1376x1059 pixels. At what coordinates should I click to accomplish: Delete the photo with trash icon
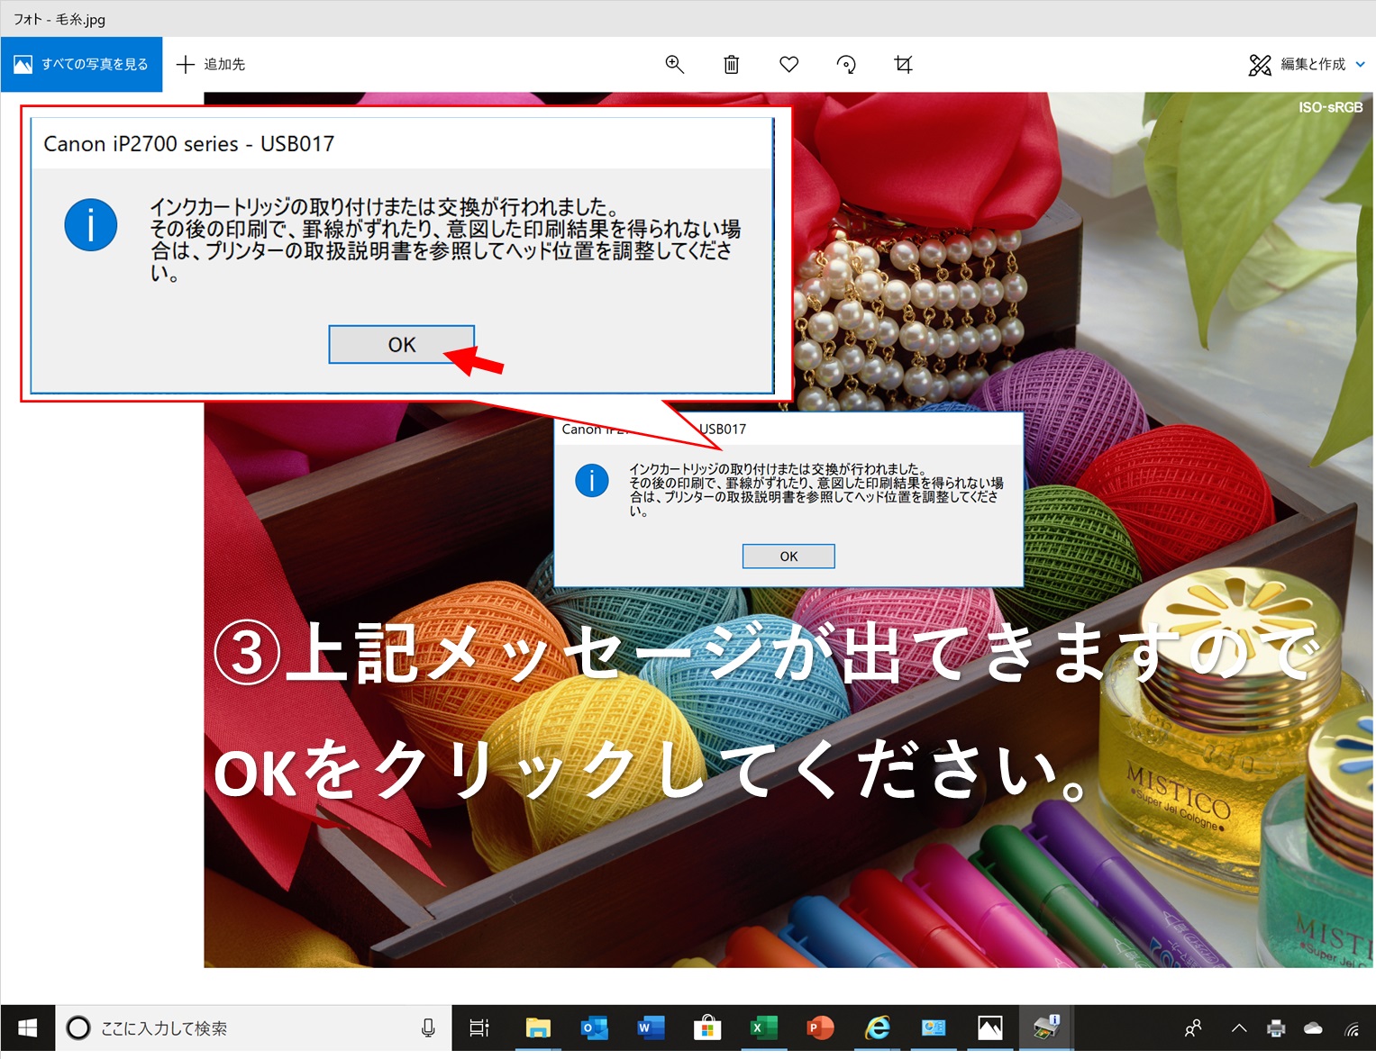(x=731, y=64)
